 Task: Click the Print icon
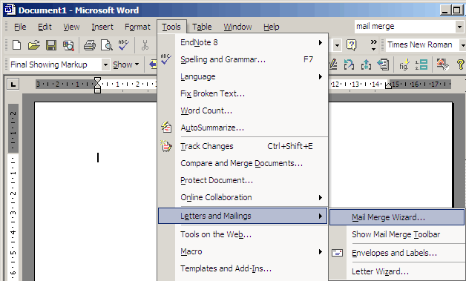[x=90, y=45]
